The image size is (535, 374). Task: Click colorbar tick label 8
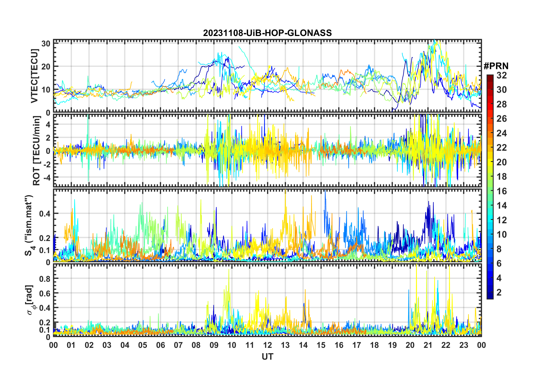point(499,249)
